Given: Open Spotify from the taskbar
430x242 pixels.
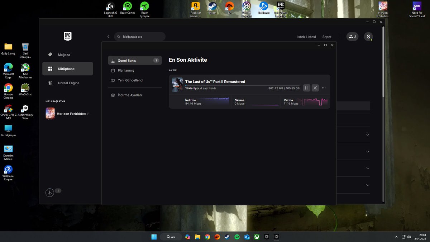Looking at the screenshot, I should point(237,237).
